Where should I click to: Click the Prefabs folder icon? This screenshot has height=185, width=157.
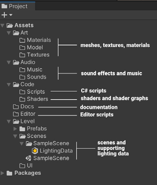[22, 129]
